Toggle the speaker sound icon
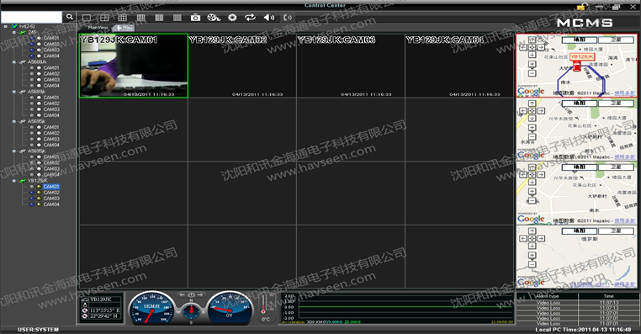 [269, 17]
